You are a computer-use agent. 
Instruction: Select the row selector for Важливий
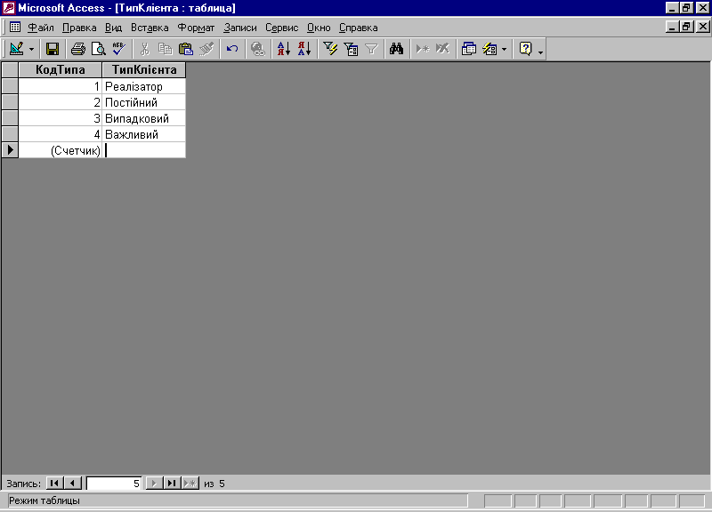[x=10, y=134]
